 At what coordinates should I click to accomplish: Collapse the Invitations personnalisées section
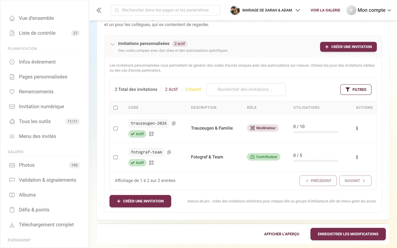coord(112,44)
